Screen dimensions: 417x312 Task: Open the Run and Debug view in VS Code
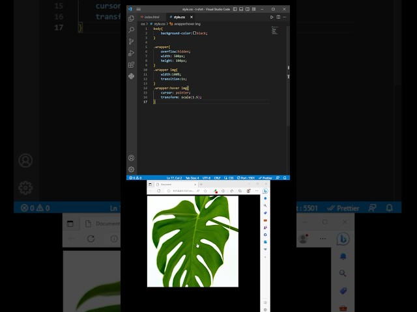click(x=131, y=53)
